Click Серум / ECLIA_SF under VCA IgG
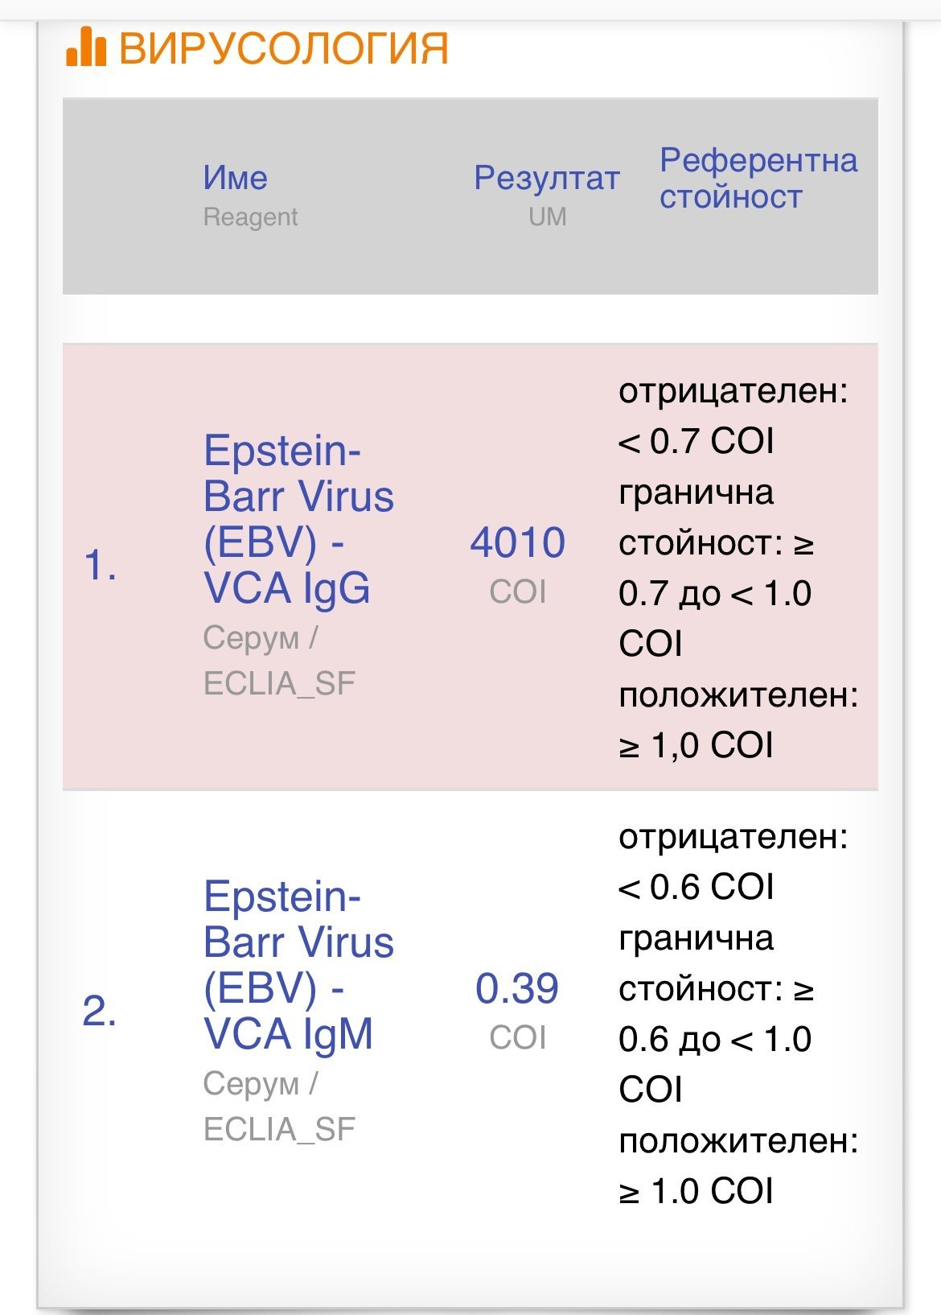941x1315 pixels. point(279,661)
